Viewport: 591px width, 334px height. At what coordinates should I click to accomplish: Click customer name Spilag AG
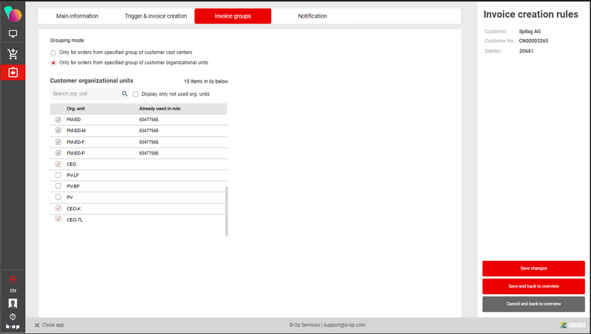pos(530,31)
